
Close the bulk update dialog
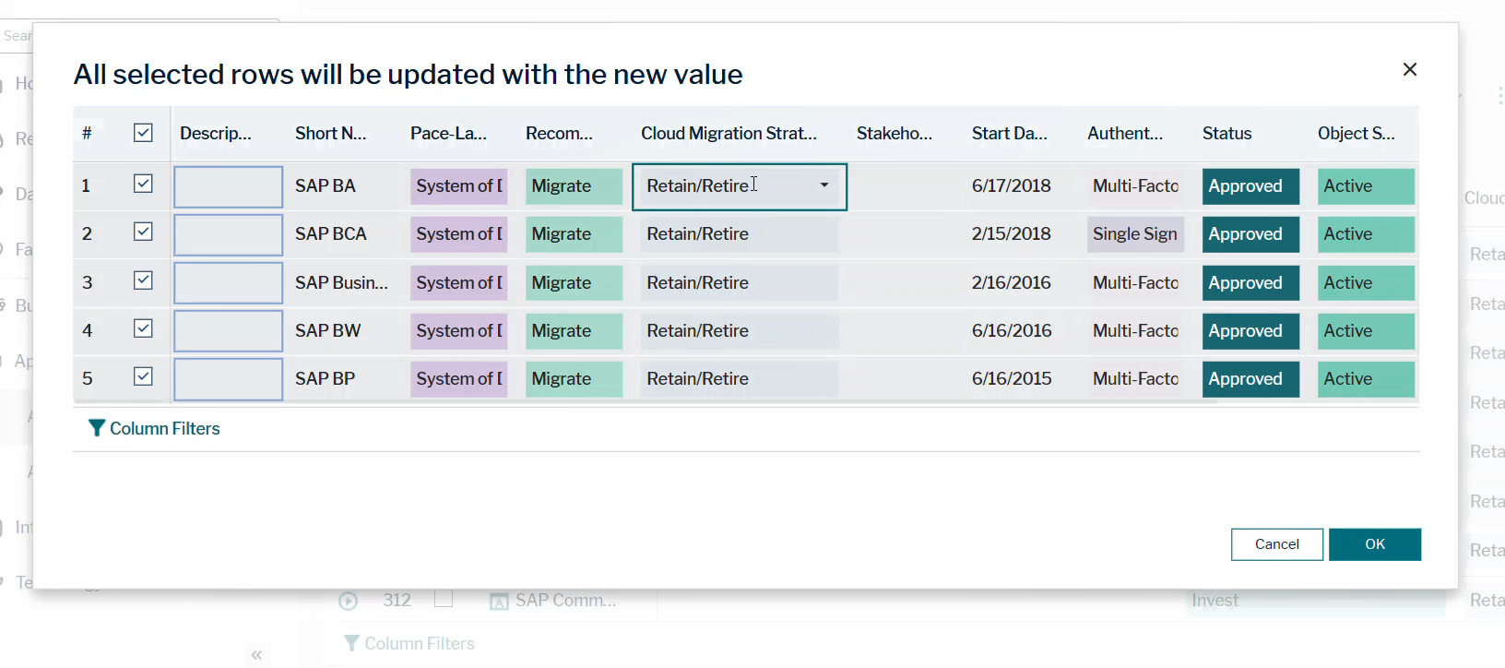click(x=1409, y=70)
